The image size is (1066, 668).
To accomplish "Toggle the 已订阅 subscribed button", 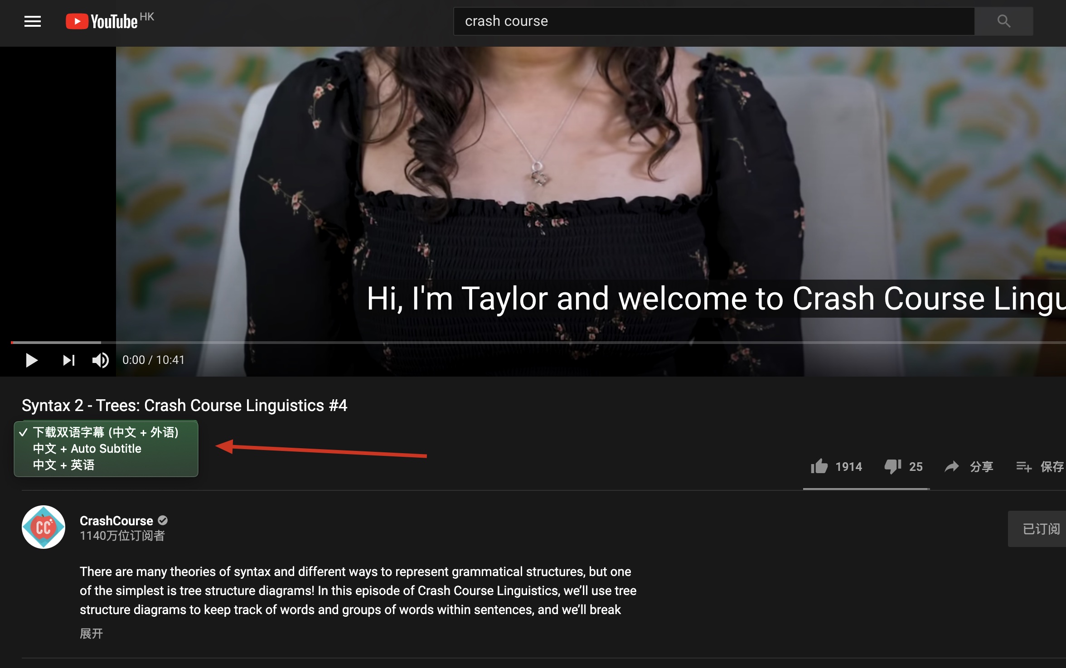I will pos(1041,529).
